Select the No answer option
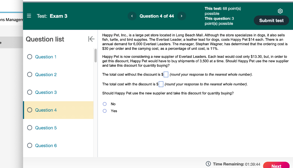The width and height of the screenshot is (293, 168). tap(104, 104)
